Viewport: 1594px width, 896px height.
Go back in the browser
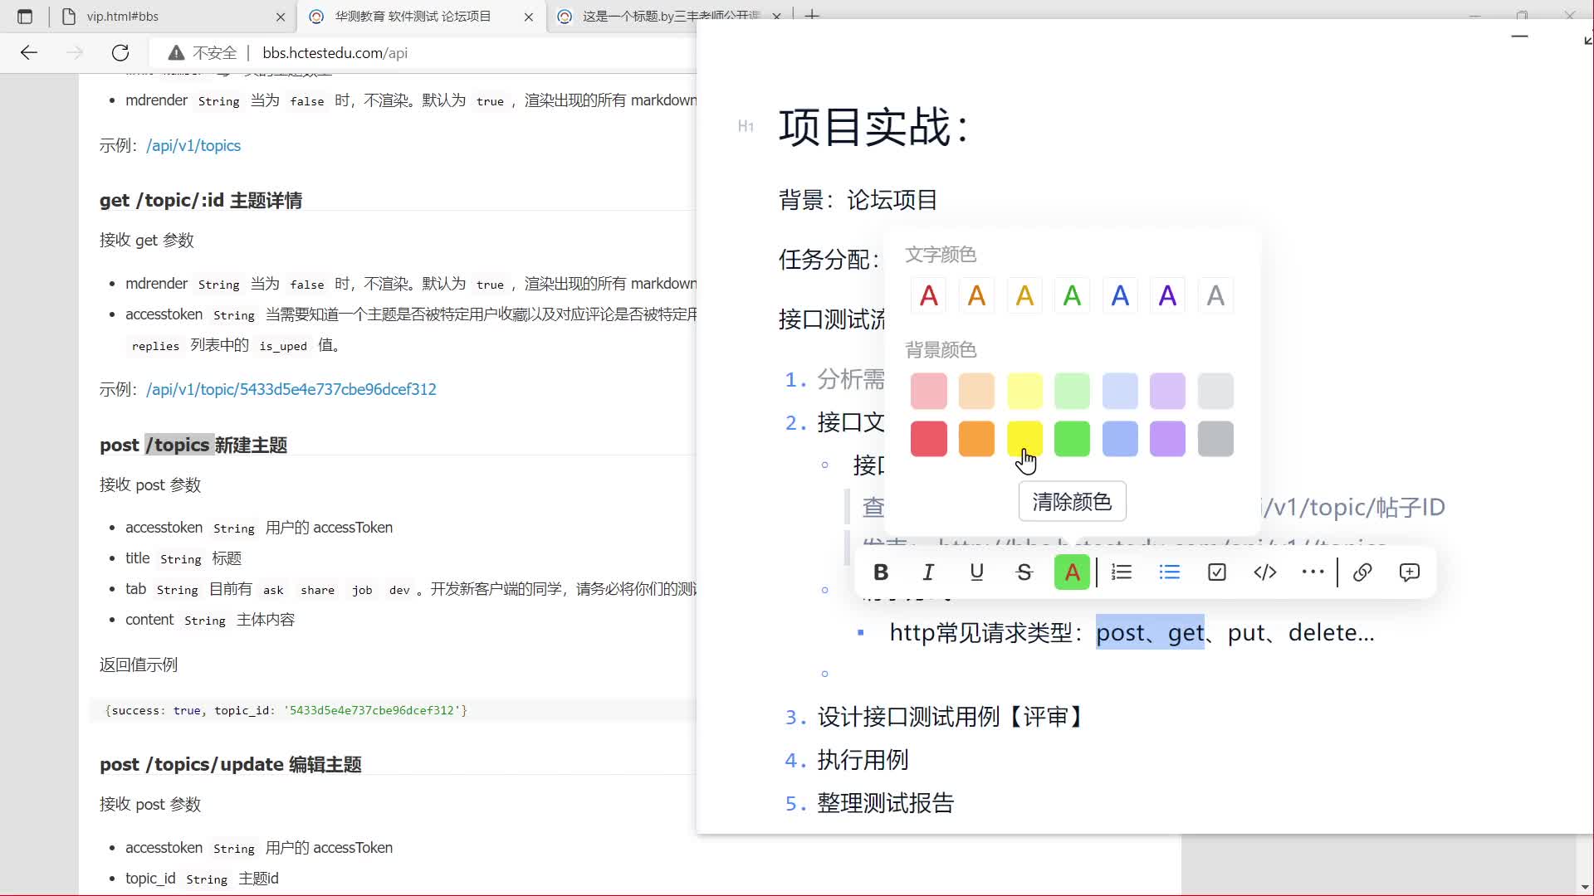click(x=29, y=53)
